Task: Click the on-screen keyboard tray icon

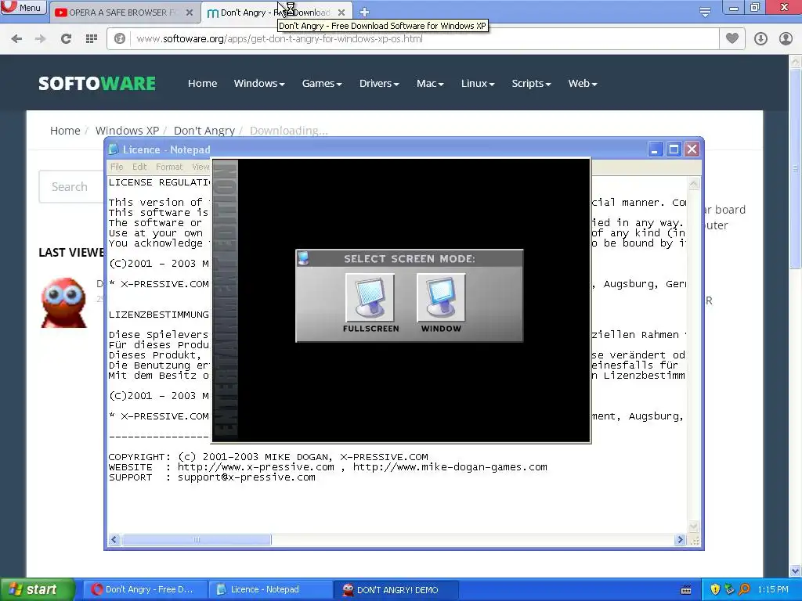Action: tap(686, 590)
